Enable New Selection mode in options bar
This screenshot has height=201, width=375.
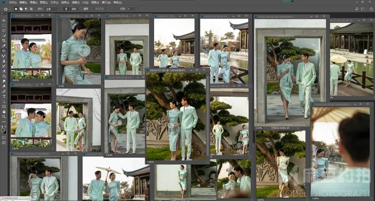[16, 9]
